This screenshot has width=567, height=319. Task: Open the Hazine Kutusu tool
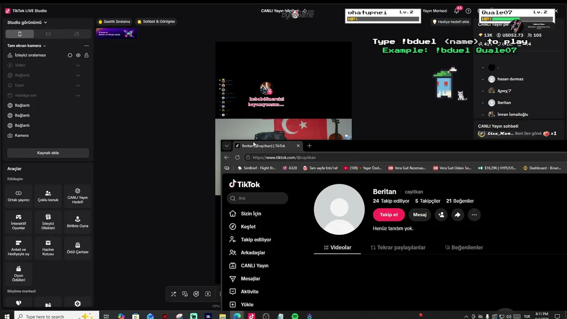(48, 248)
